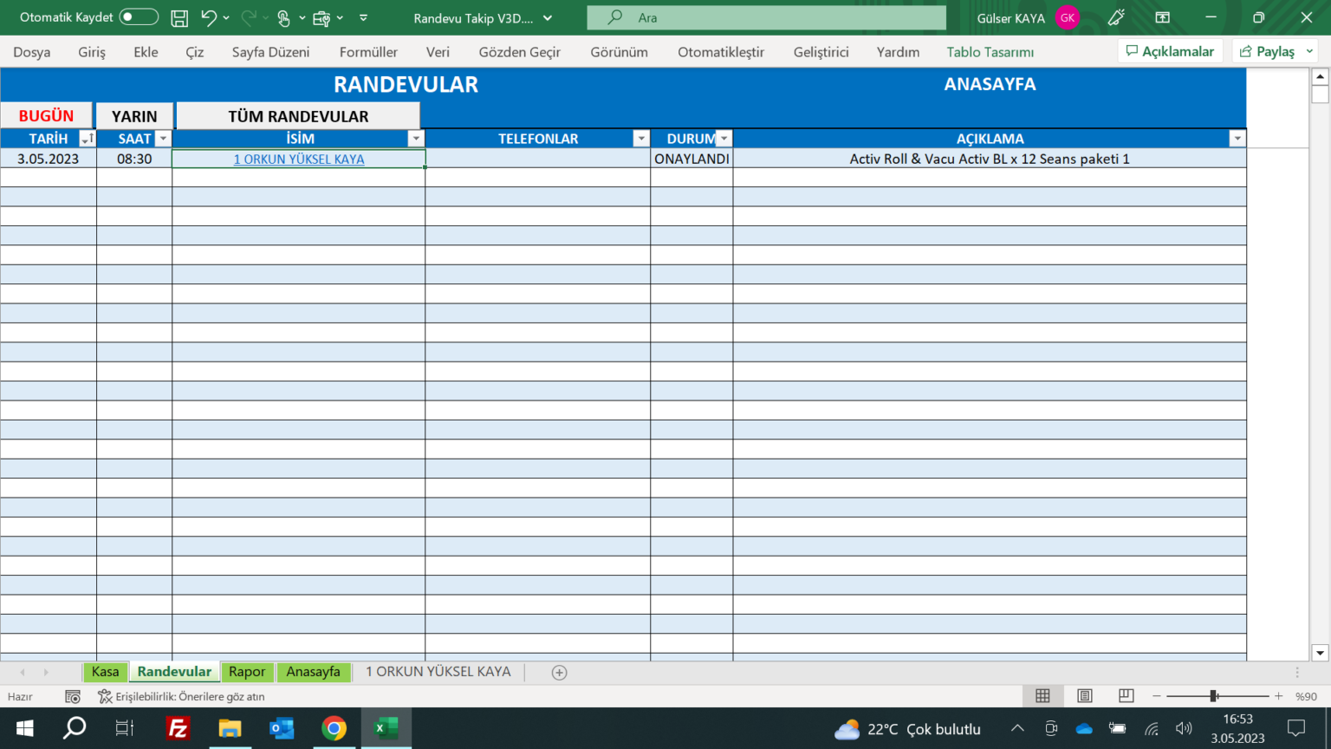
Task: Select the Save icon in Quick Access toolbar
Action: pos(179,17)
